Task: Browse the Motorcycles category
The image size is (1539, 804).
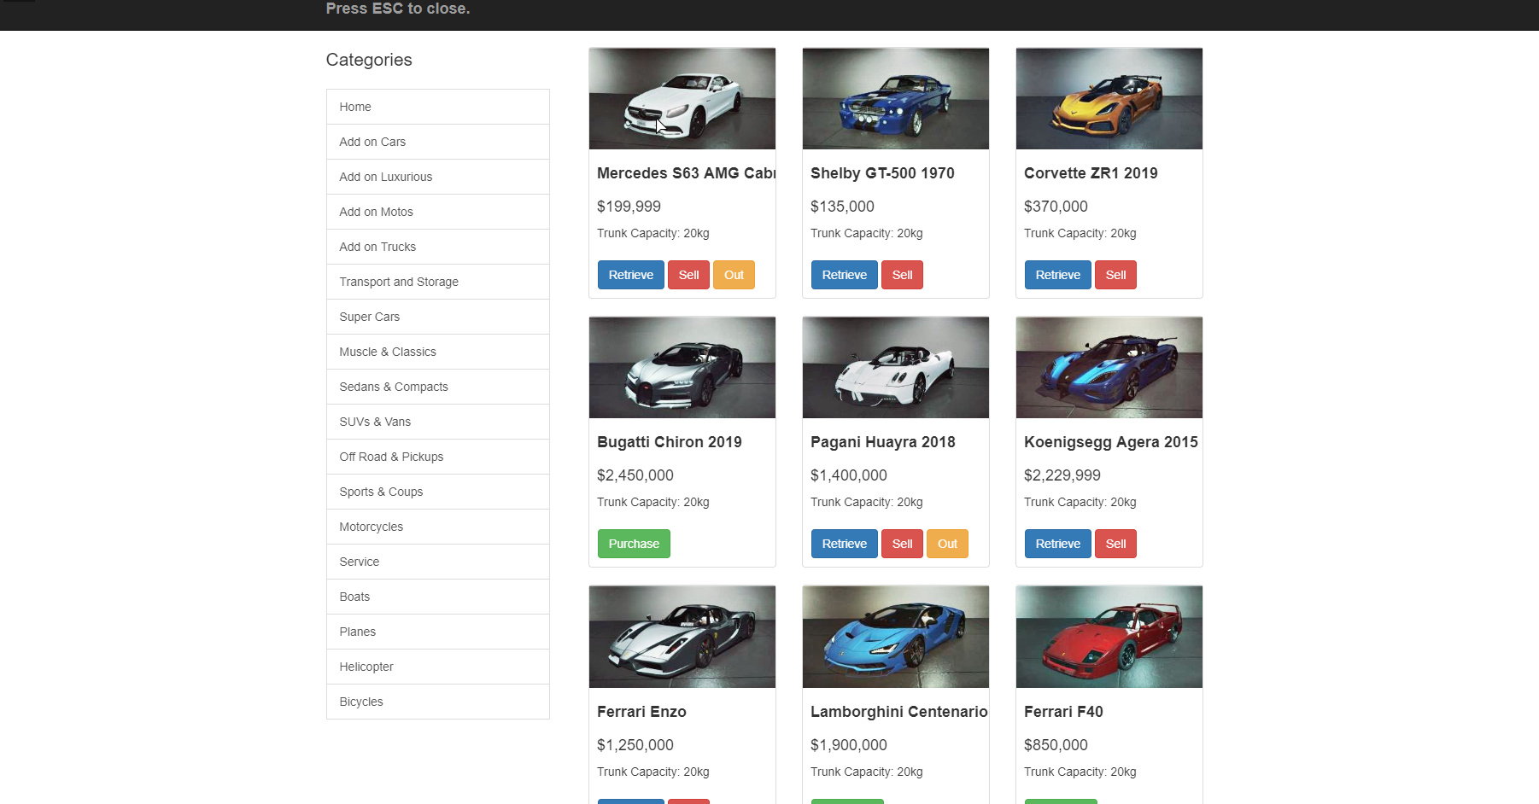Action: tap(437, 527)
